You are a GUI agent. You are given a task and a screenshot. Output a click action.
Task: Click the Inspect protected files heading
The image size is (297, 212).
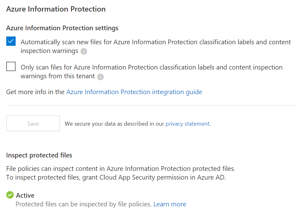click(x=39, y=155)
